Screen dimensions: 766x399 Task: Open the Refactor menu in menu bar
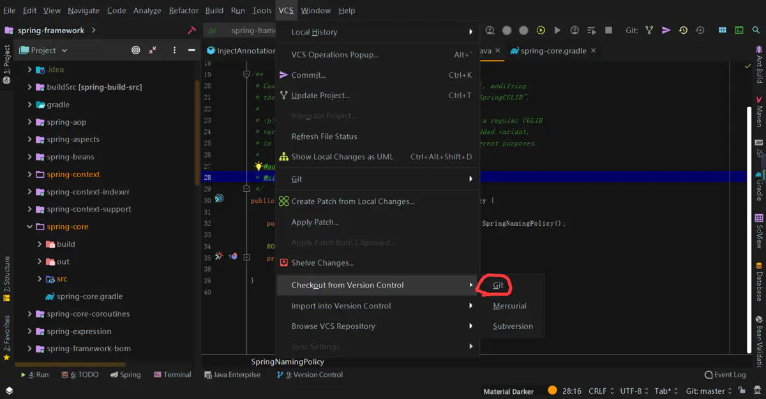pos(184,10)
